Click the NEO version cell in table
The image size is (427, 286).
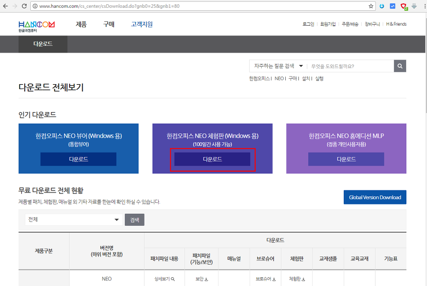pos(107,279)
